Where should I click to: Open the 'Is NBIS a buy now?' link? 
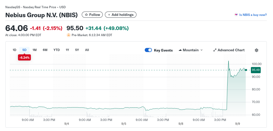(x=253, y=15)
